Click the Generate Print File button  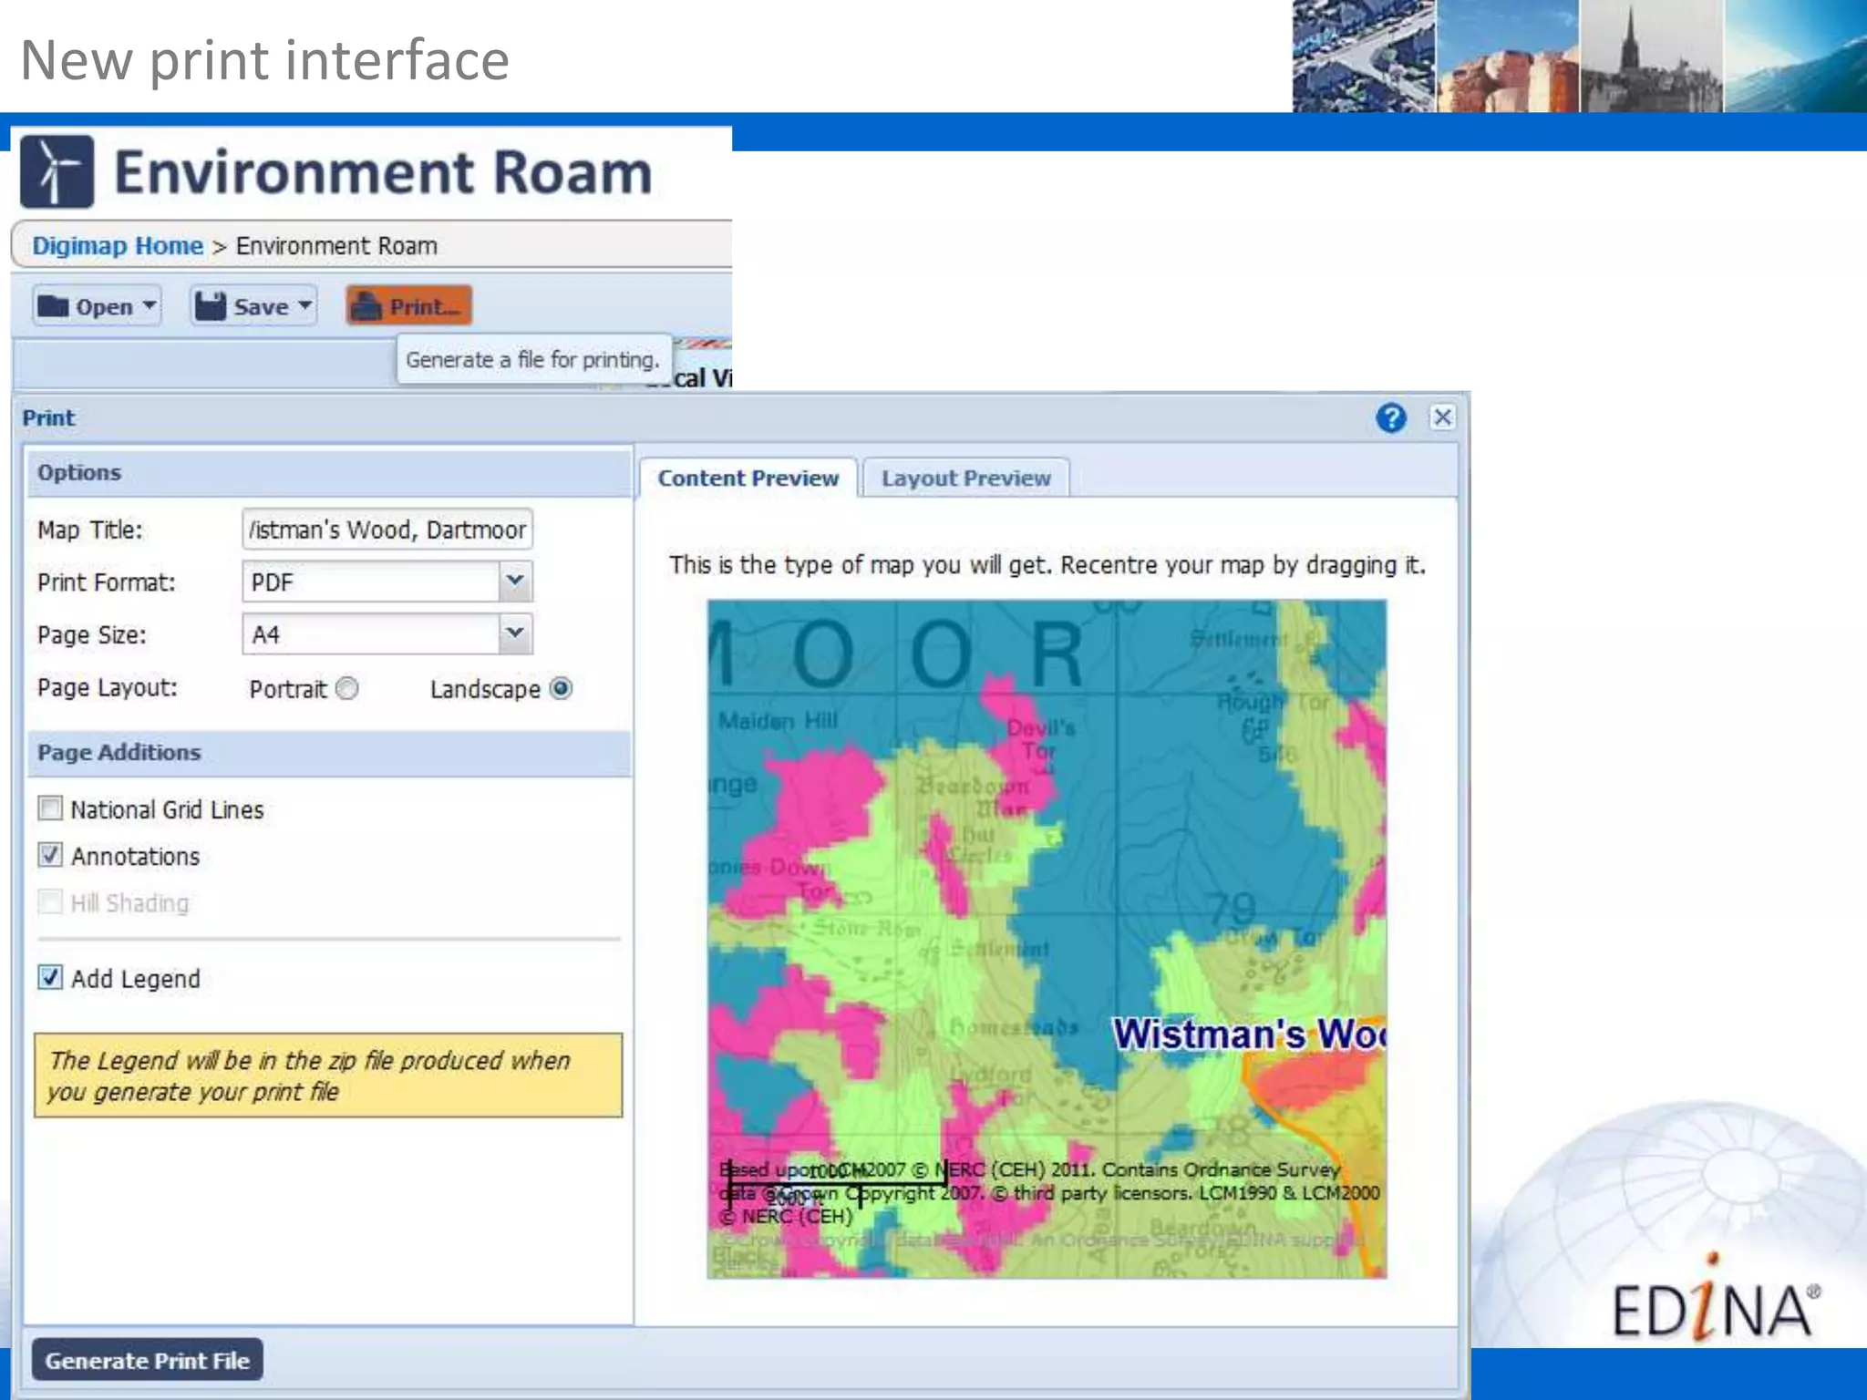[148, 1360]
